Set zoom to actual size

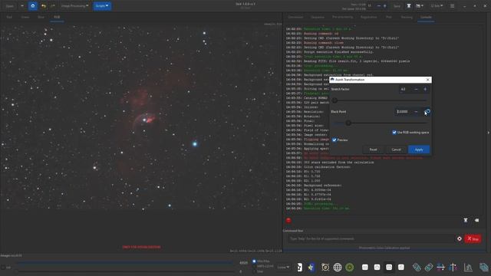(400, 268)
